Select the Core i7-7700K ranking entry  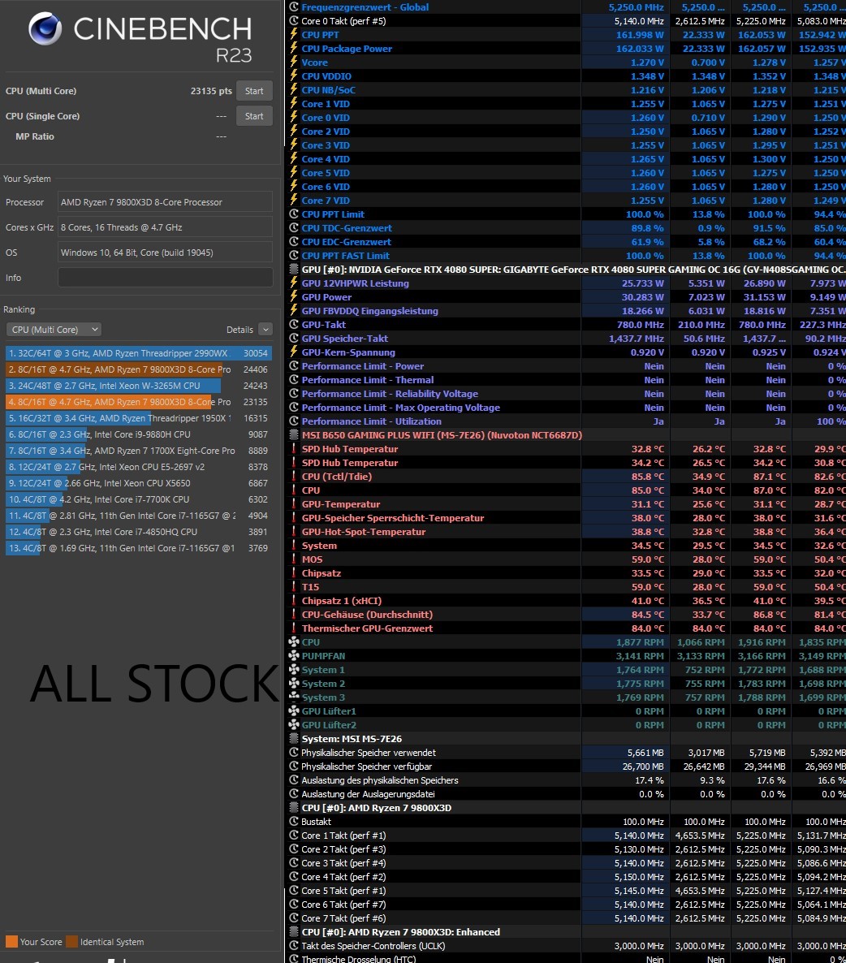pyautogui.click(x=138, y=499)
